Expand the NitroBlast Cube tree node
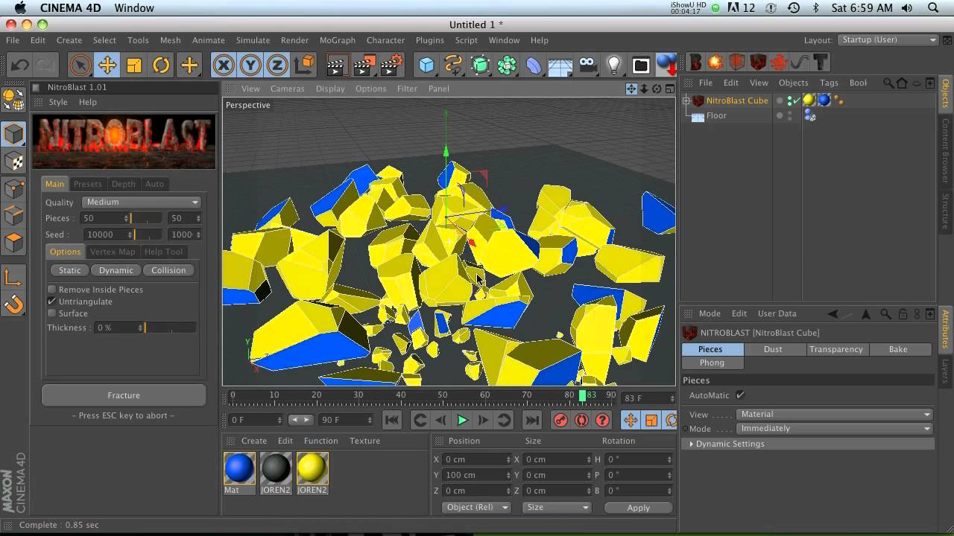The width and height of the screenshot is (954, 536). [x=686, y=100]
